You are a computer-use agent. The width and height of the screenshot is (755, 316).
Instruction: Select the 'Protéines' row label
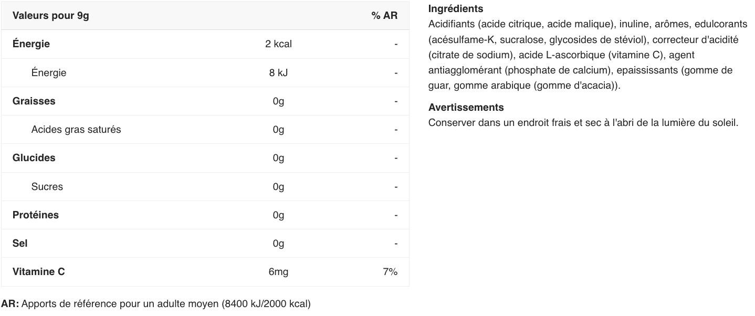[36, 215]
